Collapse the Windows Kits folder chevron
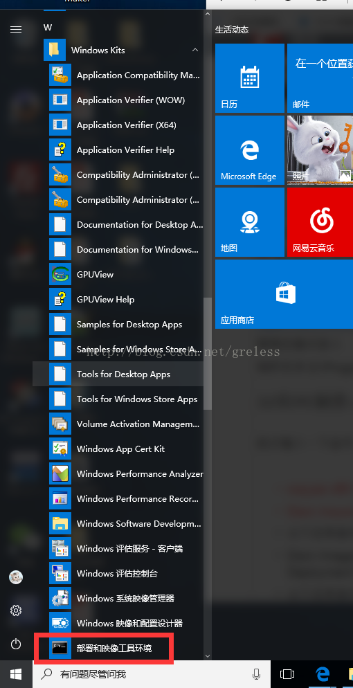This screenshot has height=688, width=353. [194, 51]
